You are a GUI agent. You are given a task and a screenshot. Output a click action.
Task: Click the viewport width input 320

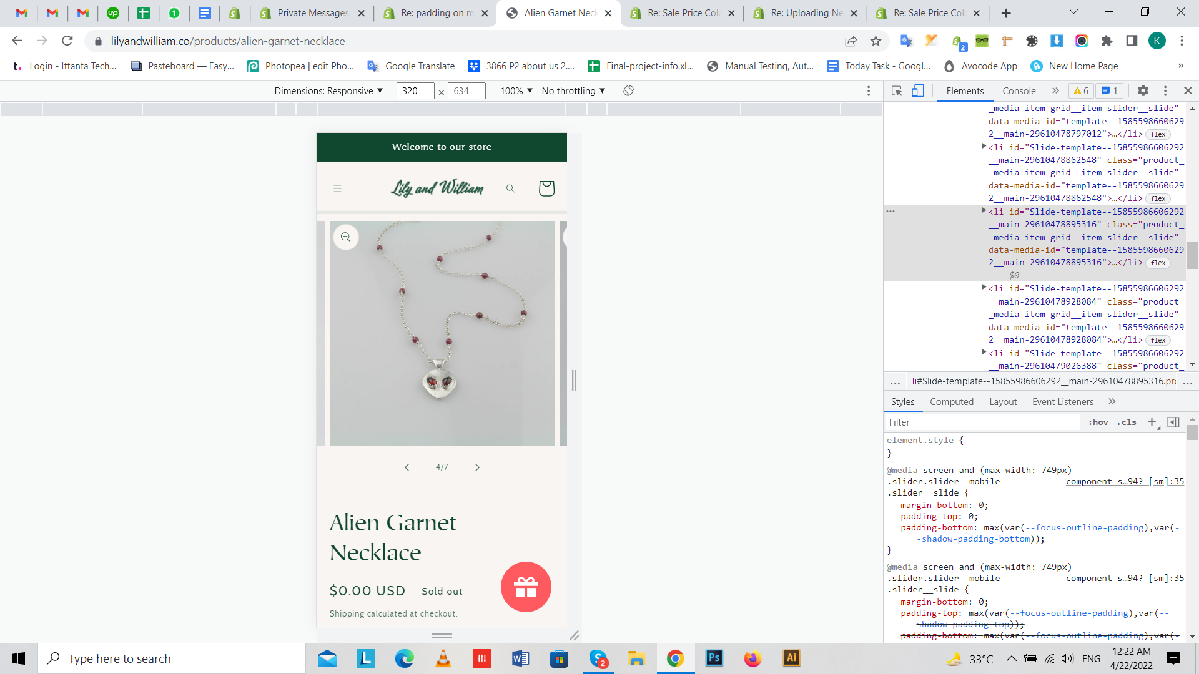414,91
